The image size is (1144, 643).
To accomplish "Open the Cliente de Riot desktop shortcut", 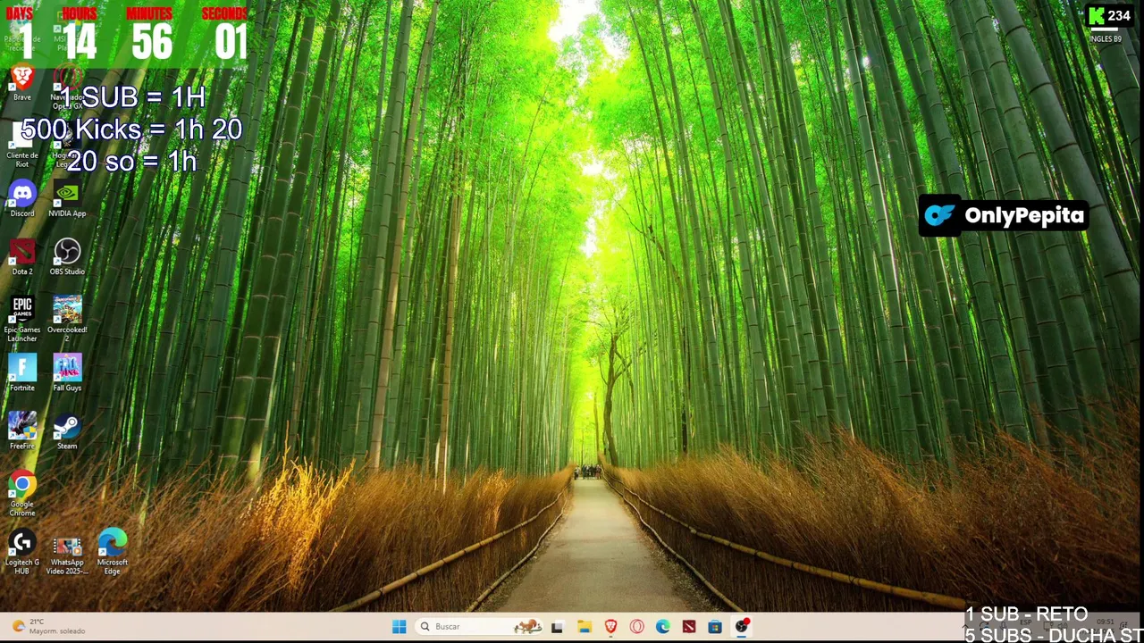I will click(x=22, y=146).
